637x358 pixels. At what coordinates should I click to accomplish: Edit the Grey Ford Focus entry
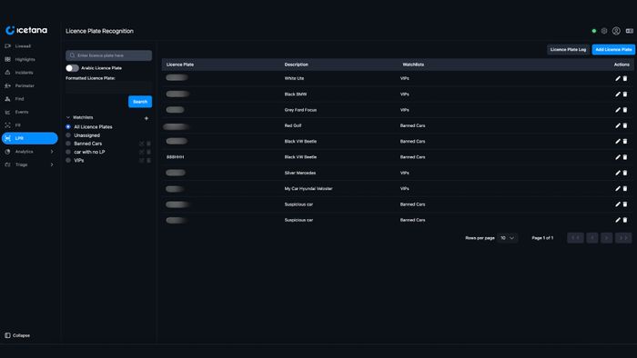618,110
